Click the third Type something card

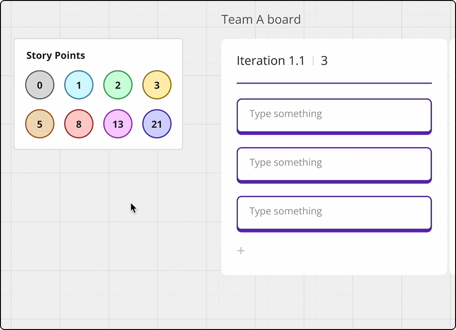[334, 214]
